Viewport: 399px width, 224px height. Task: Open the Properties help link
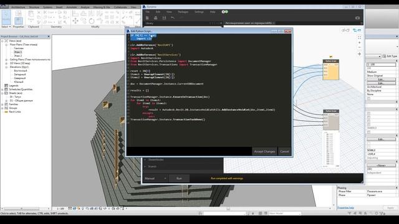345,208
